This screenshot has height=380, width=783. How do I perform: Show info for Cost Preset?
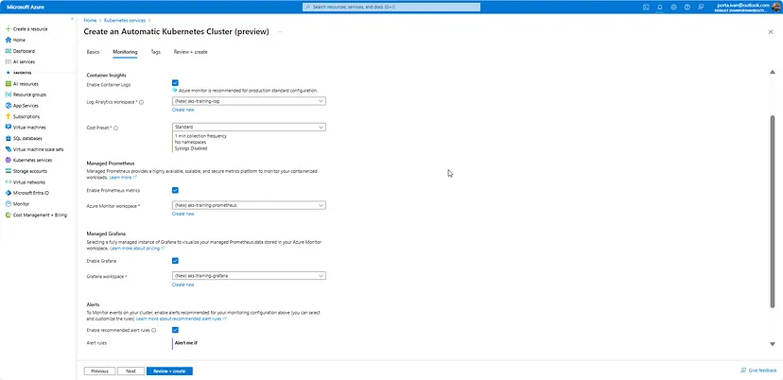coord(116,129)
